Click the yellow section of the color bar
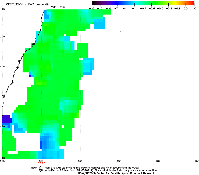The image size is (199, 175). (175, 3)
